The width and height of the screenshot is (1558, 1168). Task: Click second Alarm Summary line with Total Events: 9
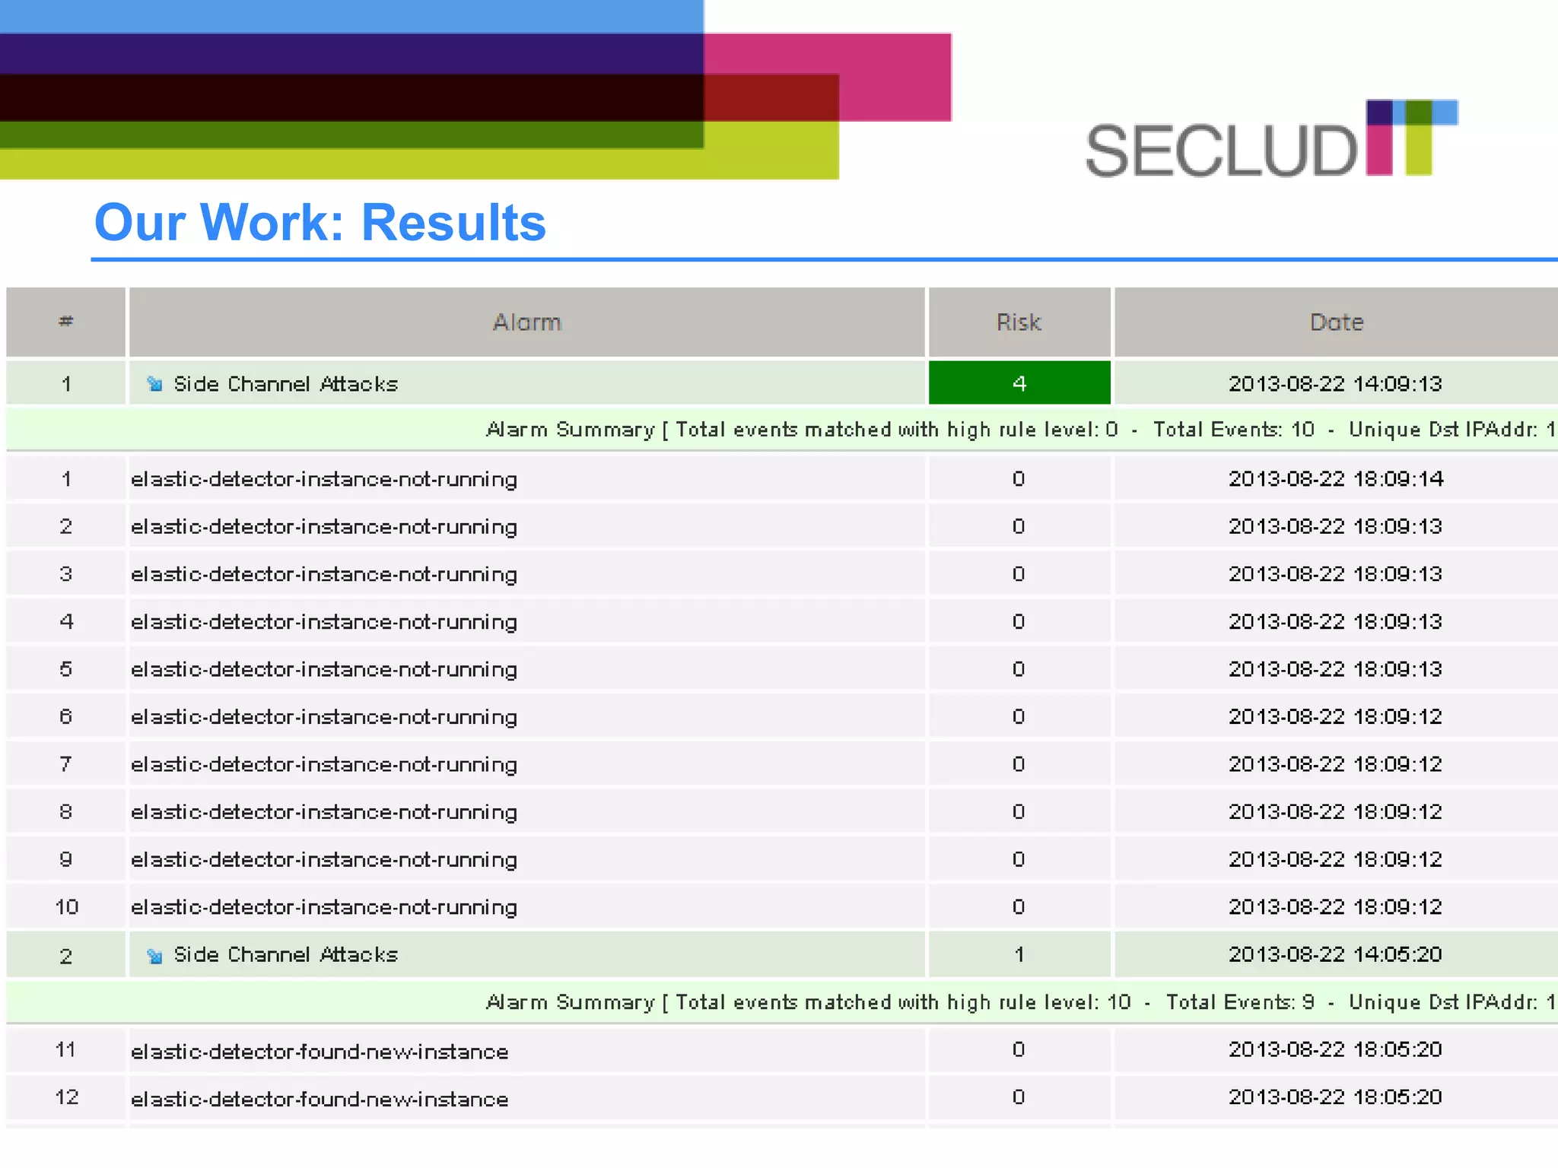coord(782,1002)
